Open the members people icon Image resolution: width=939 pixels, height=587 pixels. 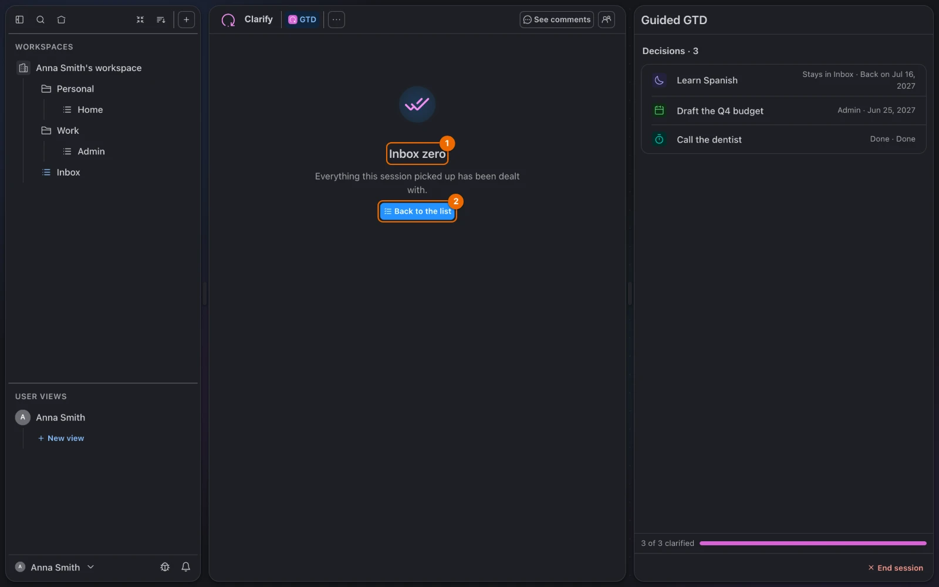[x=606, y=19]
